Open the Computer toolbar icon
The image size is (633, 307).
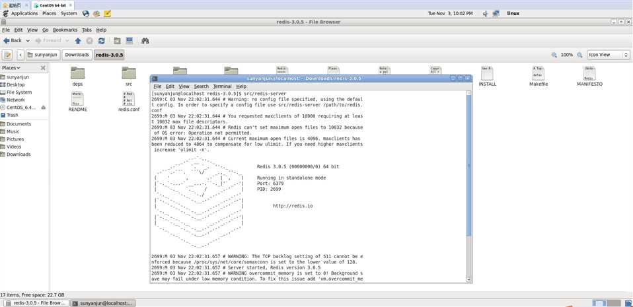click(130, 41)
